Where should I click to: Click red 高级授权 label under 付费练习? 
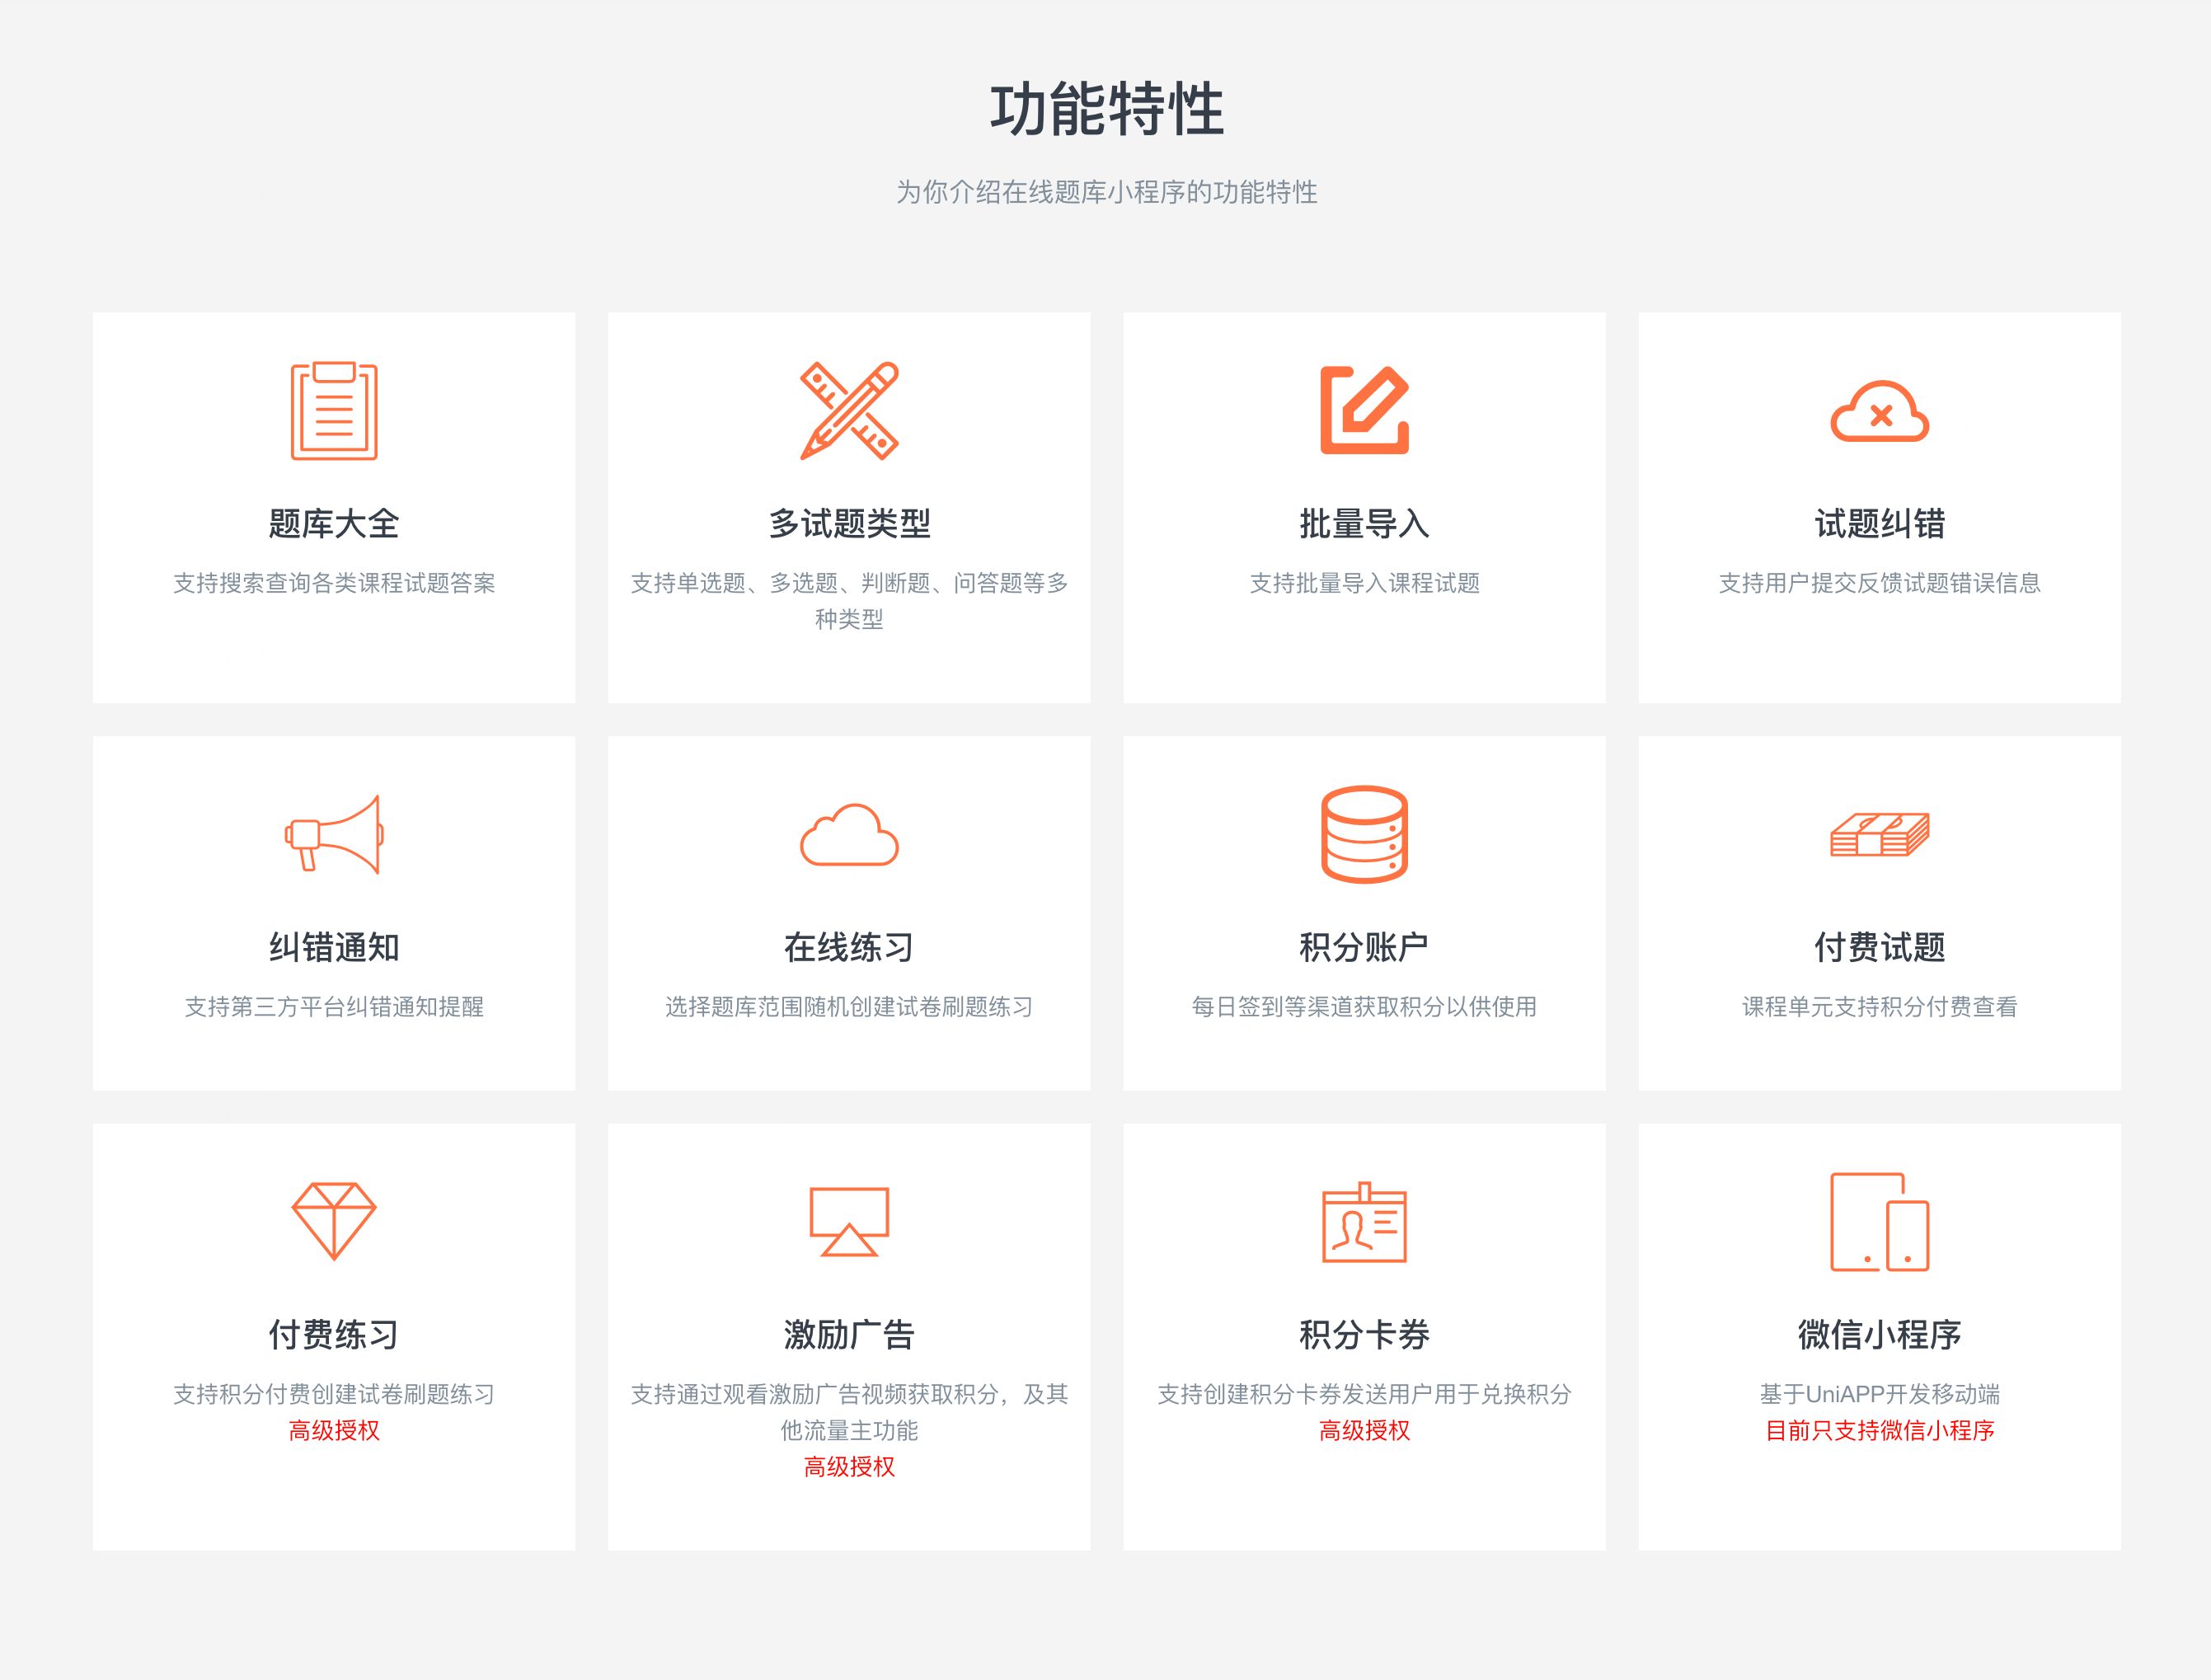pos(334,1430)
